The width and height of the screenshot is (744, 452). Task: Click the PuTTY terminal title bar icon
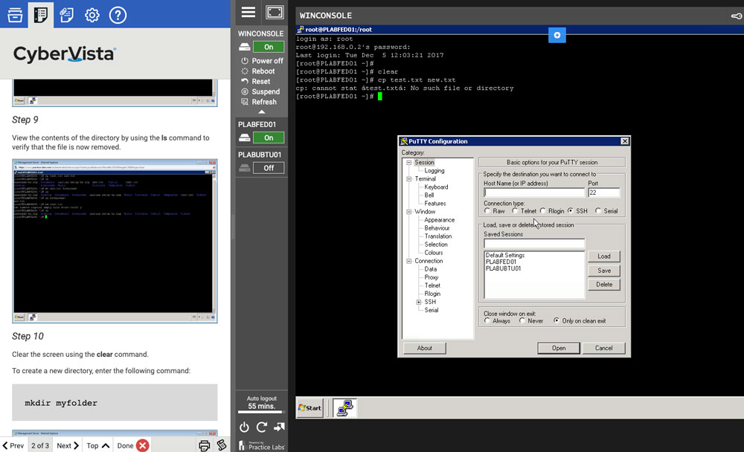(x=301, y=30)
